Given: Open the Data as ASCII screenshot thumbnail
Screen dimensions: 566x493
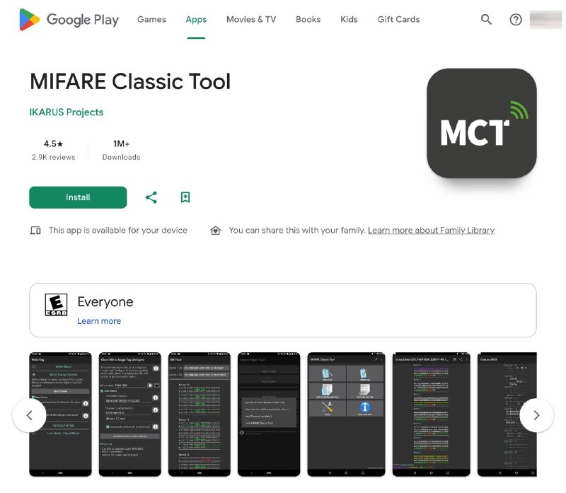Looking at the screenshot, I should (507, 414).
